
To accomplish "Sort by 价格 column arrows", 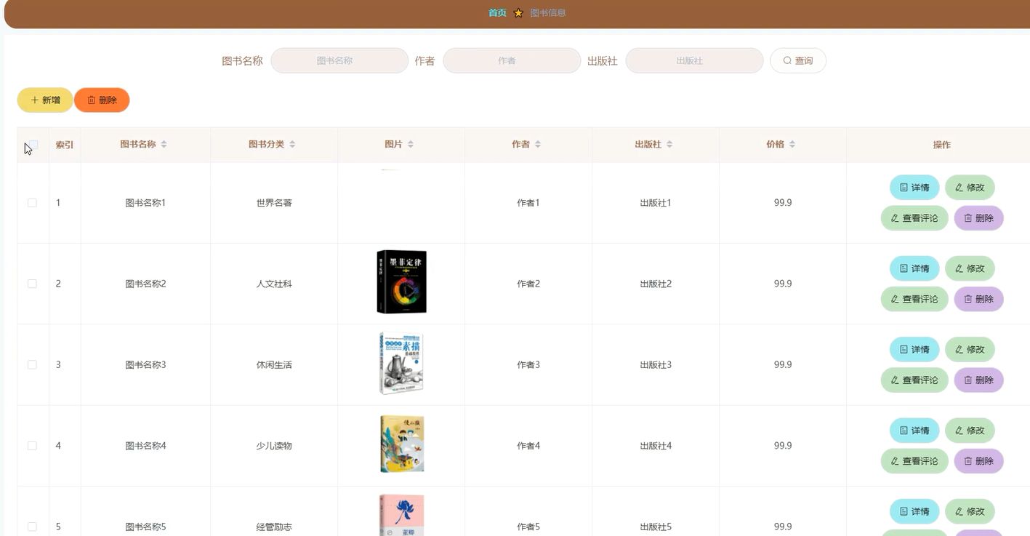I will pyautogui.click(x=792, y=145).
